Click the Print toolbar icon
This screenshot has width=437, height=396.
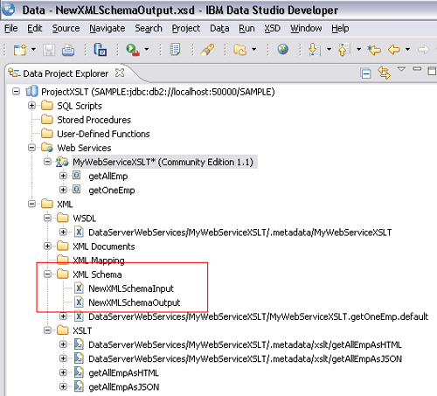[x=68, y=50]
